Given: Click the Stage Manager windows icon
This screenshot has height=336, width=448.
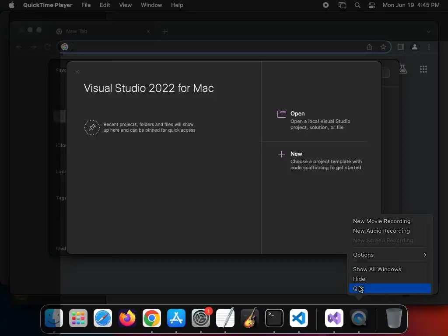Looking at the screenshot, I should click(342, 5).
